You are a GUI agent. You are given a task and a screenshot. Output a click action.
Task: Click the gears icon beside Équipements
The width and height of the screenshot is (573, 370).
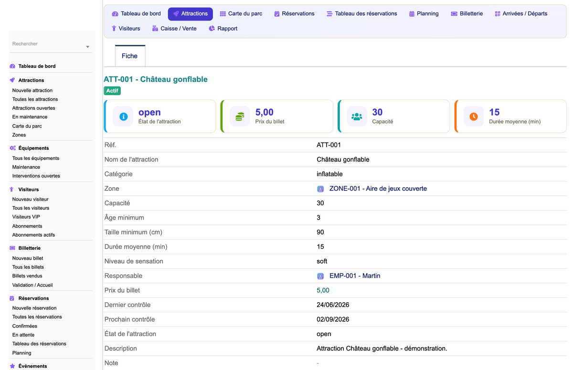click(12, 148)
